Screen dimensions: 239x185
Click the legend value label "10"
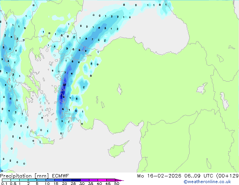[x=47, y=183]
